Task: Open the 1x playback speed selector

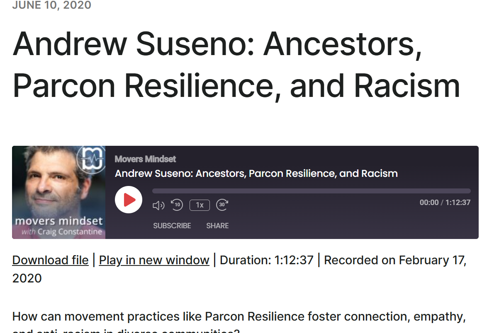Action: (x=200, y=205)
